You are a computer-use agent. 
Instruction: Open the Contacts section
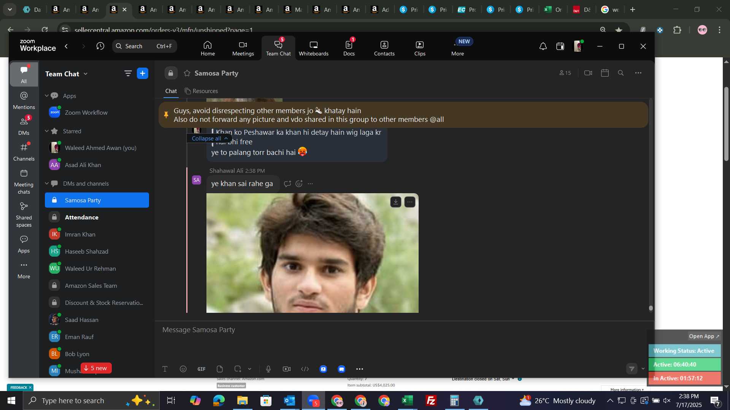point(384,48)
